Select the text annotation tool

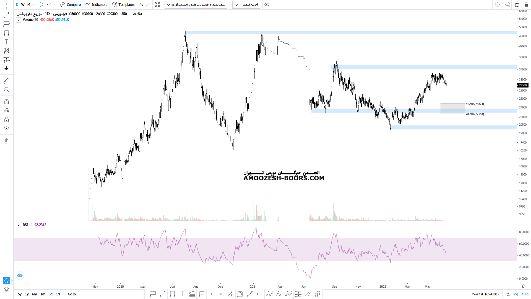(6, 42)
